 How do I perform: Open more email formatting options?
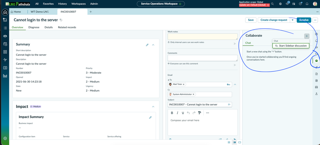207,113
